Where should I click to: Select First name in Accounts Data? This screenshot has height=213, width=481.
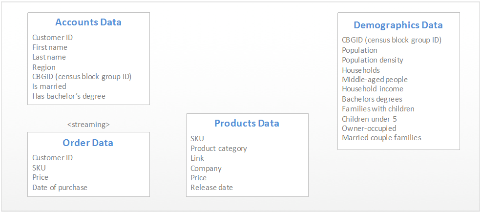tap(50, 47)
